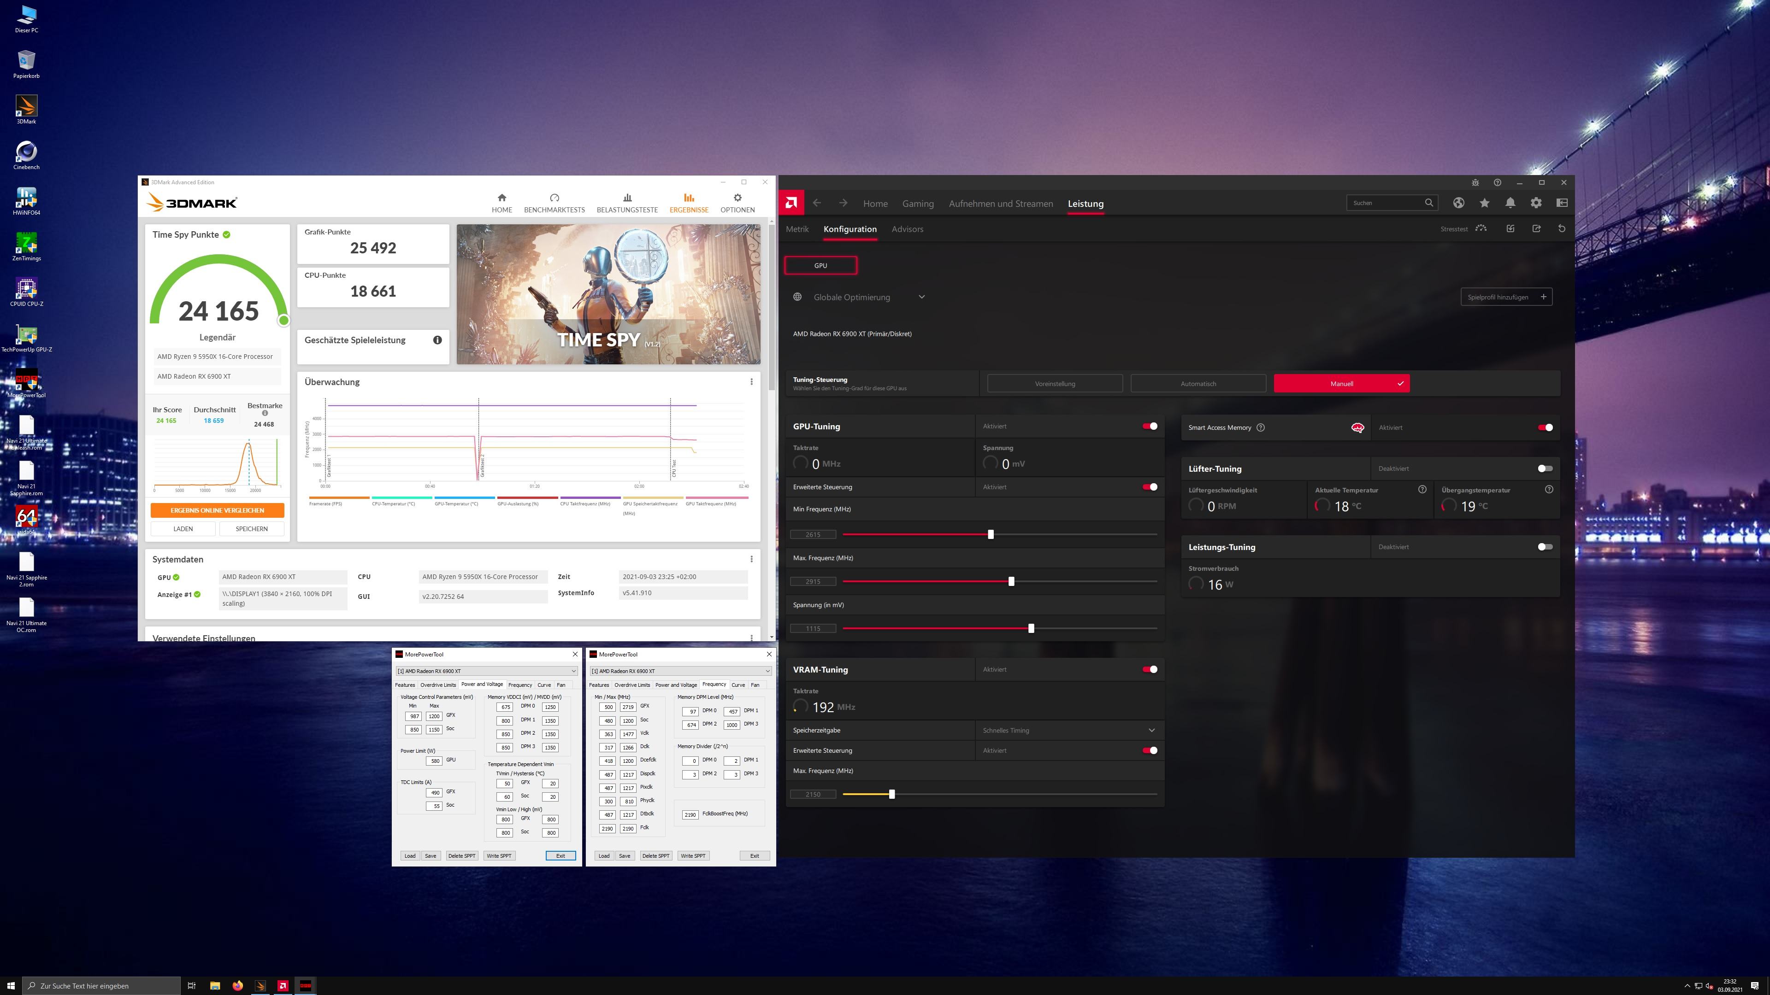Click the Spannung (in mV) slider handle
The width and height of the screenshot is (1770, 995).
pos(1031,628)
